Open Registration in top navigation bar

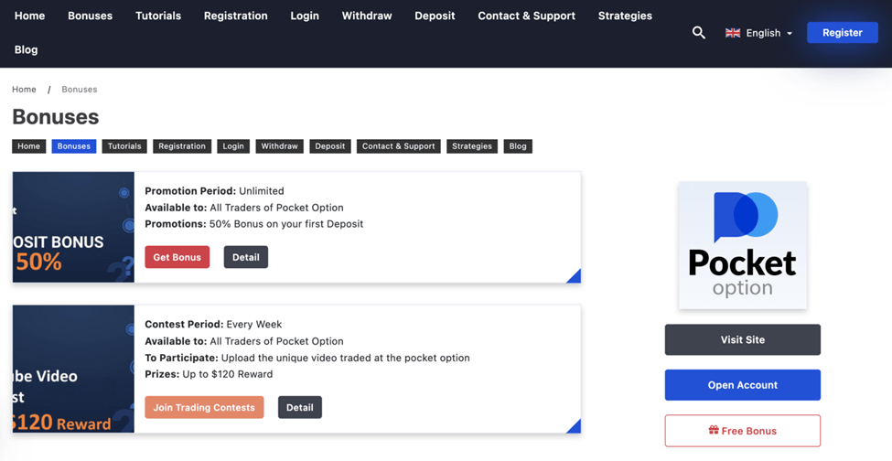click(235, 16)
